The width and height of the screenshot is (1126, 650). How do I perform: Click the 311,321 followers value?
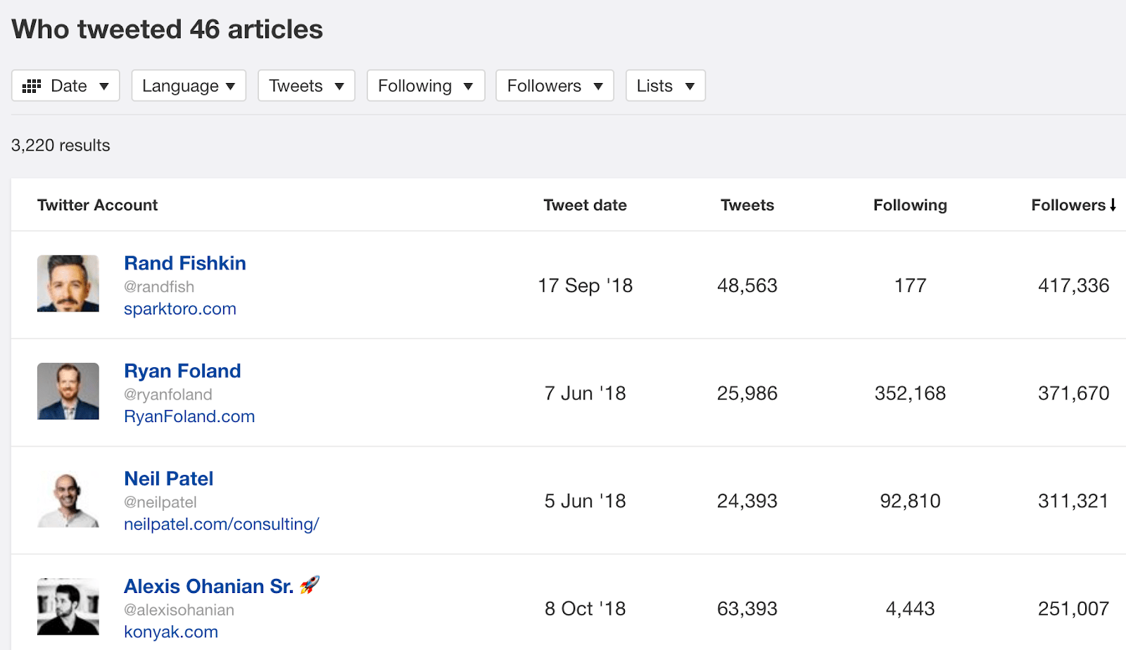pyautogui.click(x=1074, y=501)
